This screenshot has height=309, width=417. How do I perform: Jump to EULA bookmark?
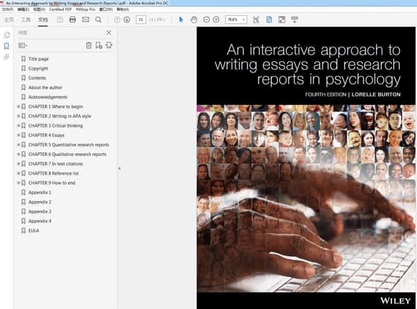34,230
